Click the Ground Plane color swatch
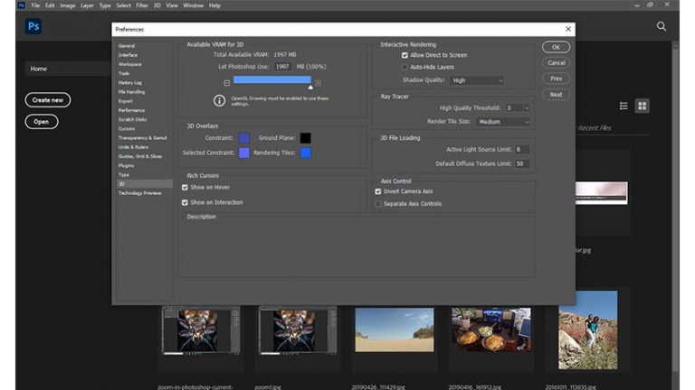Image resolution: width=695 pixels, height=390 pixels. point(305,138)
